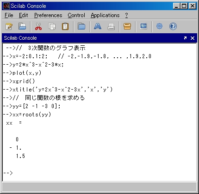Open the ? help menu
The width and height of the screenshot is (199, 194).
pos(126,15)
